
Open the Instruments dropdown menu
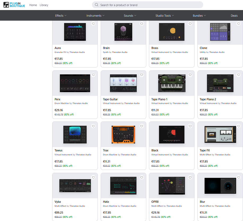pyautogui.click(x=95, y=16)
